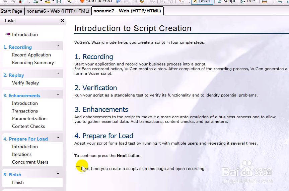The image size is (289, 191).
Task: Open Verify Replay task
Action: 25,83
